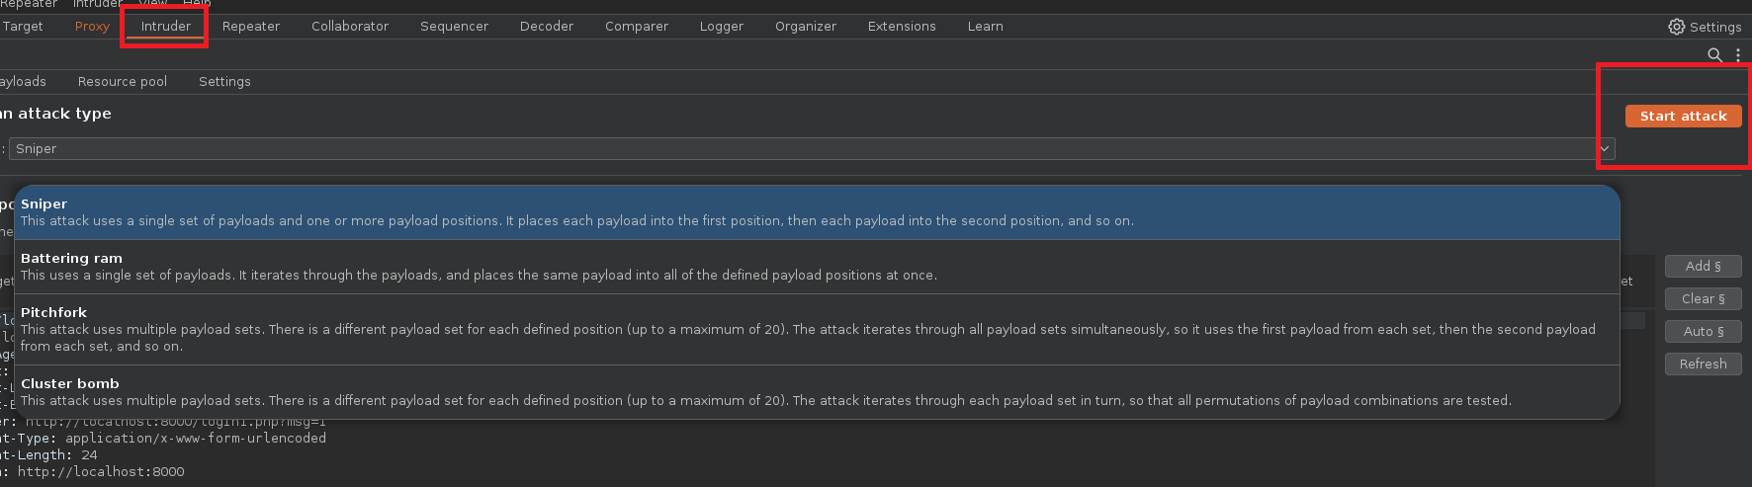1752x487 pixels.
Task: Switch to the Repeater tab
Action: [x=251, y=27]
